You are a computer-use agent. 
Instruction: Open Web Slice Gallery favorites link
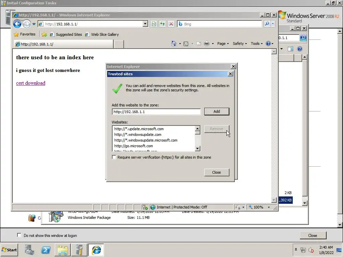pos(102,34)
